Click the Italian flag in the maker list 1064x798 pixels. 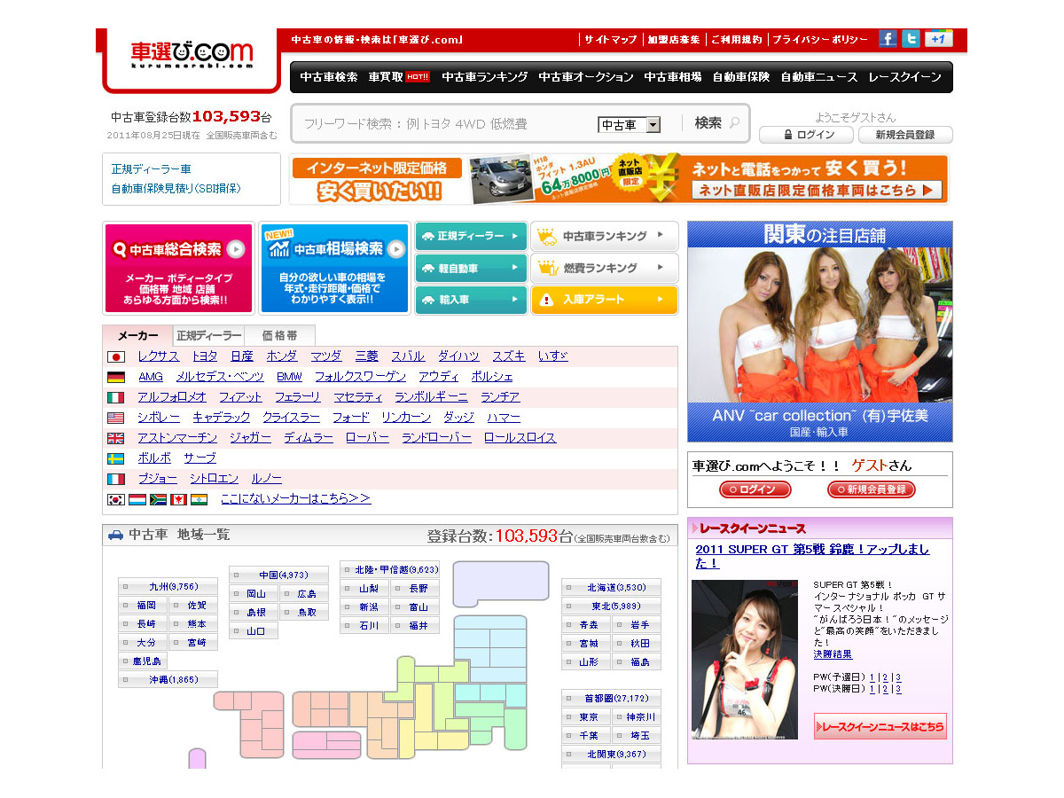[116, 397]
